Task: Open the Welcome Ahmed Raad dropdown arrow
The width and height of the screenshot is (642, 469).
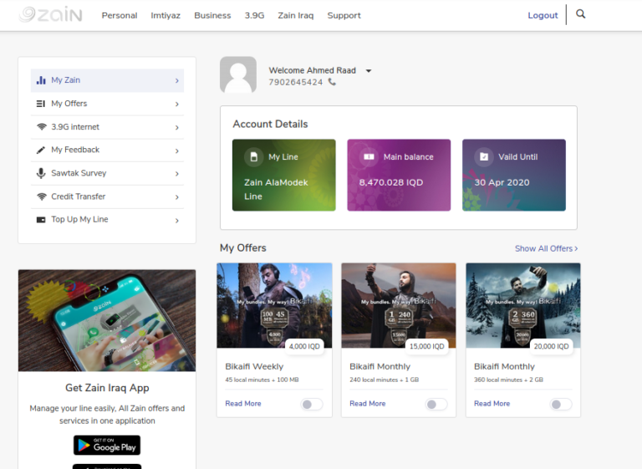Action: [369, 71]
